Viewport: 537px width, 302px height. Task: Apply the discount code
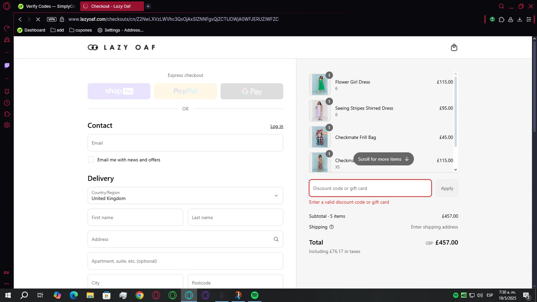[447, 188]
